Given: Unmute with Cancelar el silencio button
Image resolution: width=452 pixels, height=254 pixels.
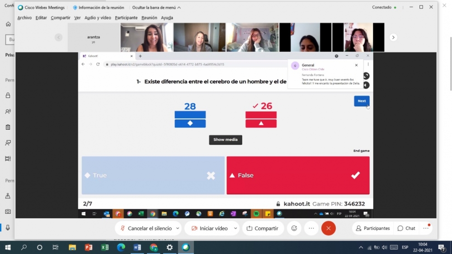Looking at the screenshot, I should pos(146,228).
